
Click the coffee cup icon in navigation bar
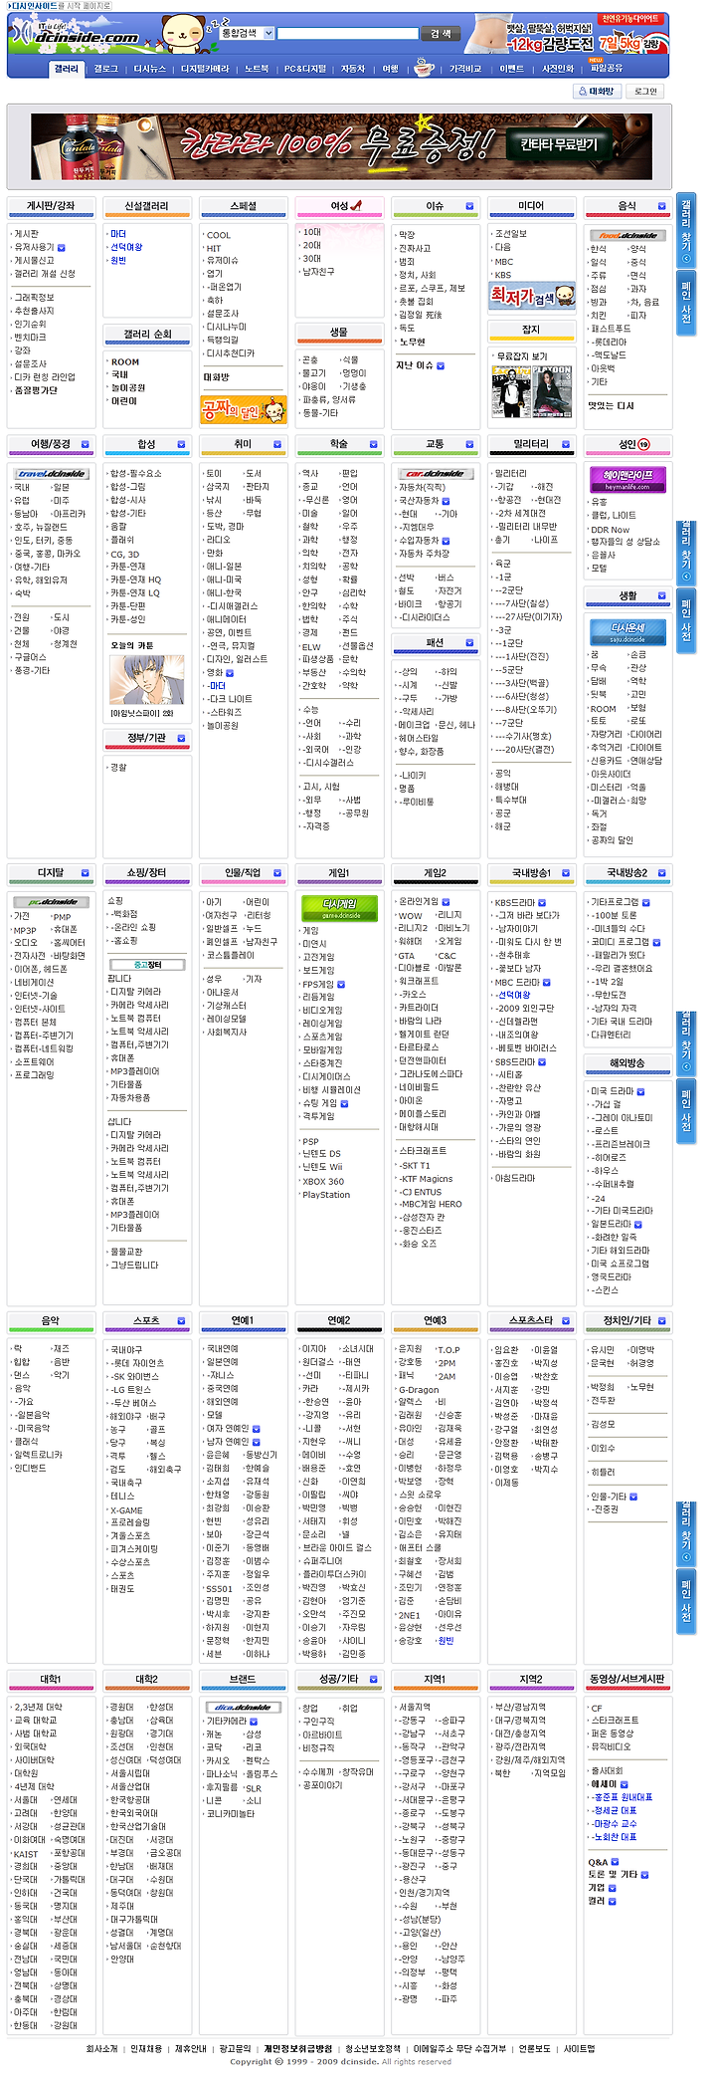425,68
